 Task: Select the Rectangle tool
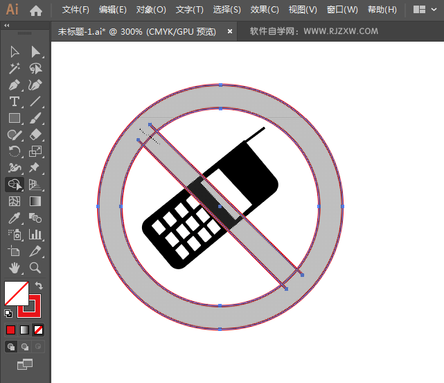coord(15,118)
